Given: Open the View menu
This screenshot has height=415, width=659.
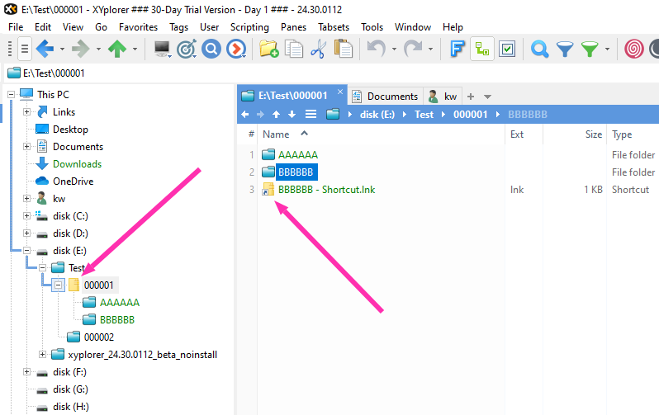Looking at the screenshot, I should click(73, 27).
